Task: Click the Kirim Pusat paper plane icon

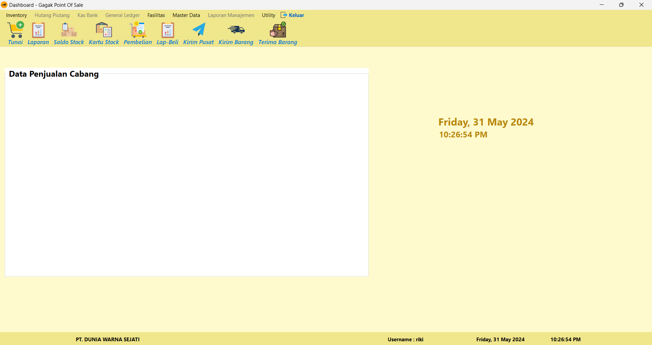Action: (198, 30)
